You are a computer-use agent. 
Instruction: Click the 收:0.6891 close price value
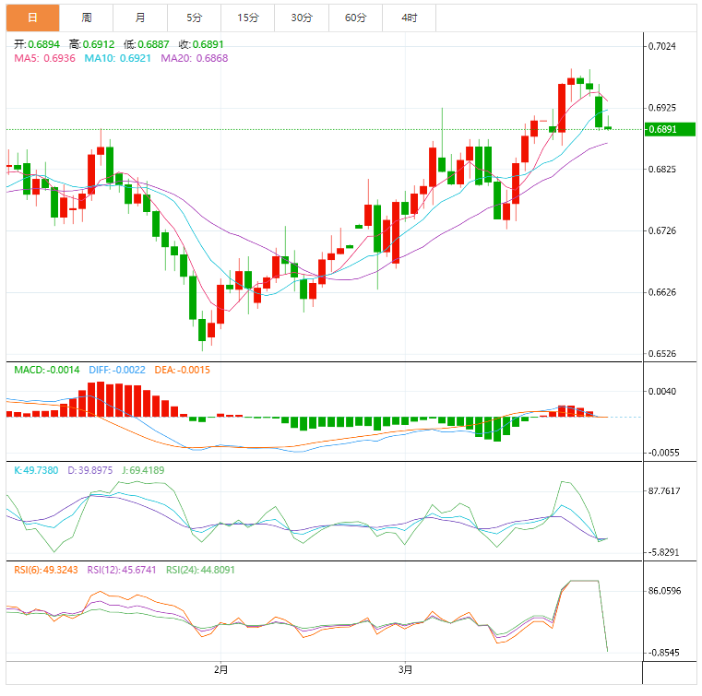coord(201,44)
